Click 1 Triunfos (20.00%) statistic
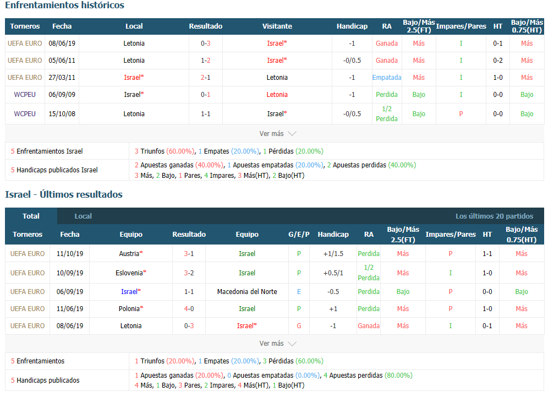 point(165,361)
